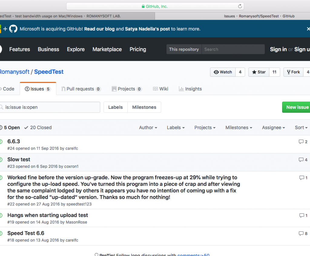Open comments for Hangs when starting upload test

pos(303,215)
